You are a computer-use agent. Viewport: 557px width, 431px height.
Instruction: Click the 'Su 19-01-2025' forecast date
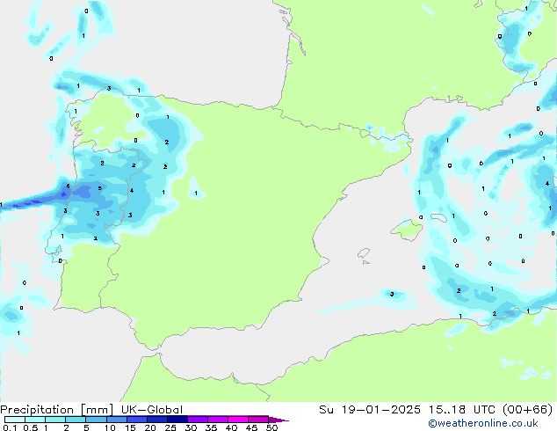pyautogui.click(x=370, y=410)
